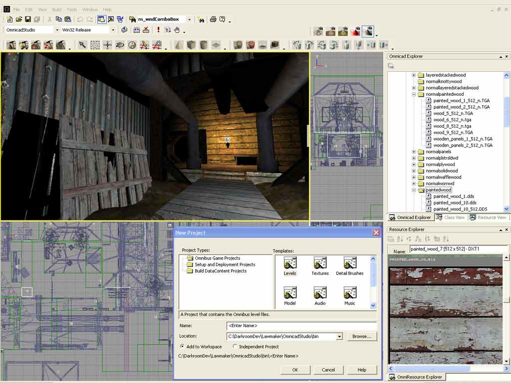The image size is (511, 383).
Task: Choose the Independent Project radio button
Action: (235, 347)
